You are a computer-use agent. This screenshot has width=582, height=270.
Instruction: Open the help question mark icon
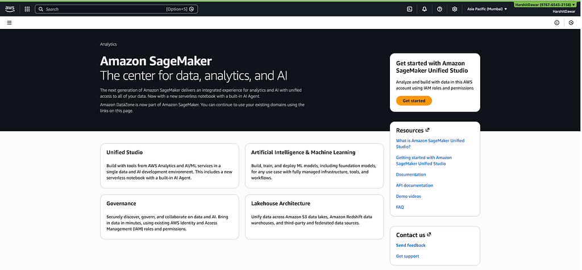tap(439, 9)
